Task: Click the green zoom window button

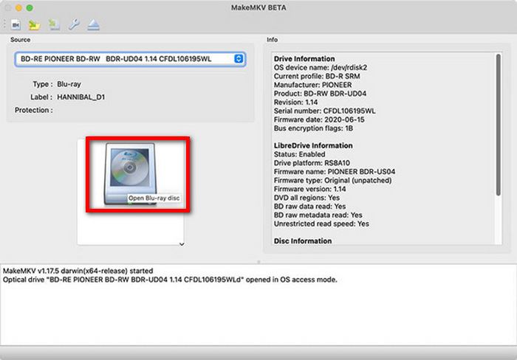Action: [x=30, y=8]
